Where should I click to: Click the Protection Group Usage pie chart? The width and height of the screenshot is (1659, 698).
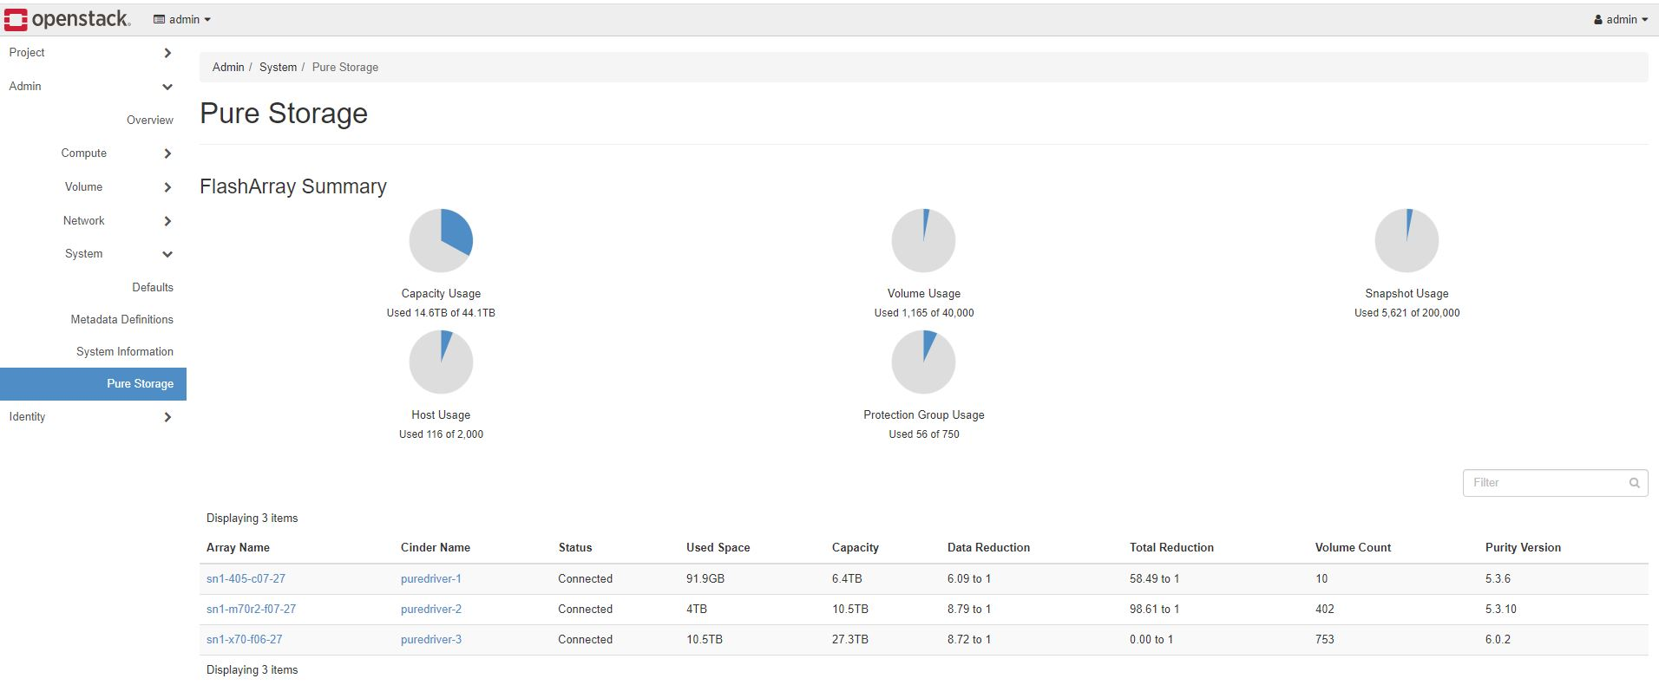pyautogui.click(x=923, y=362)
